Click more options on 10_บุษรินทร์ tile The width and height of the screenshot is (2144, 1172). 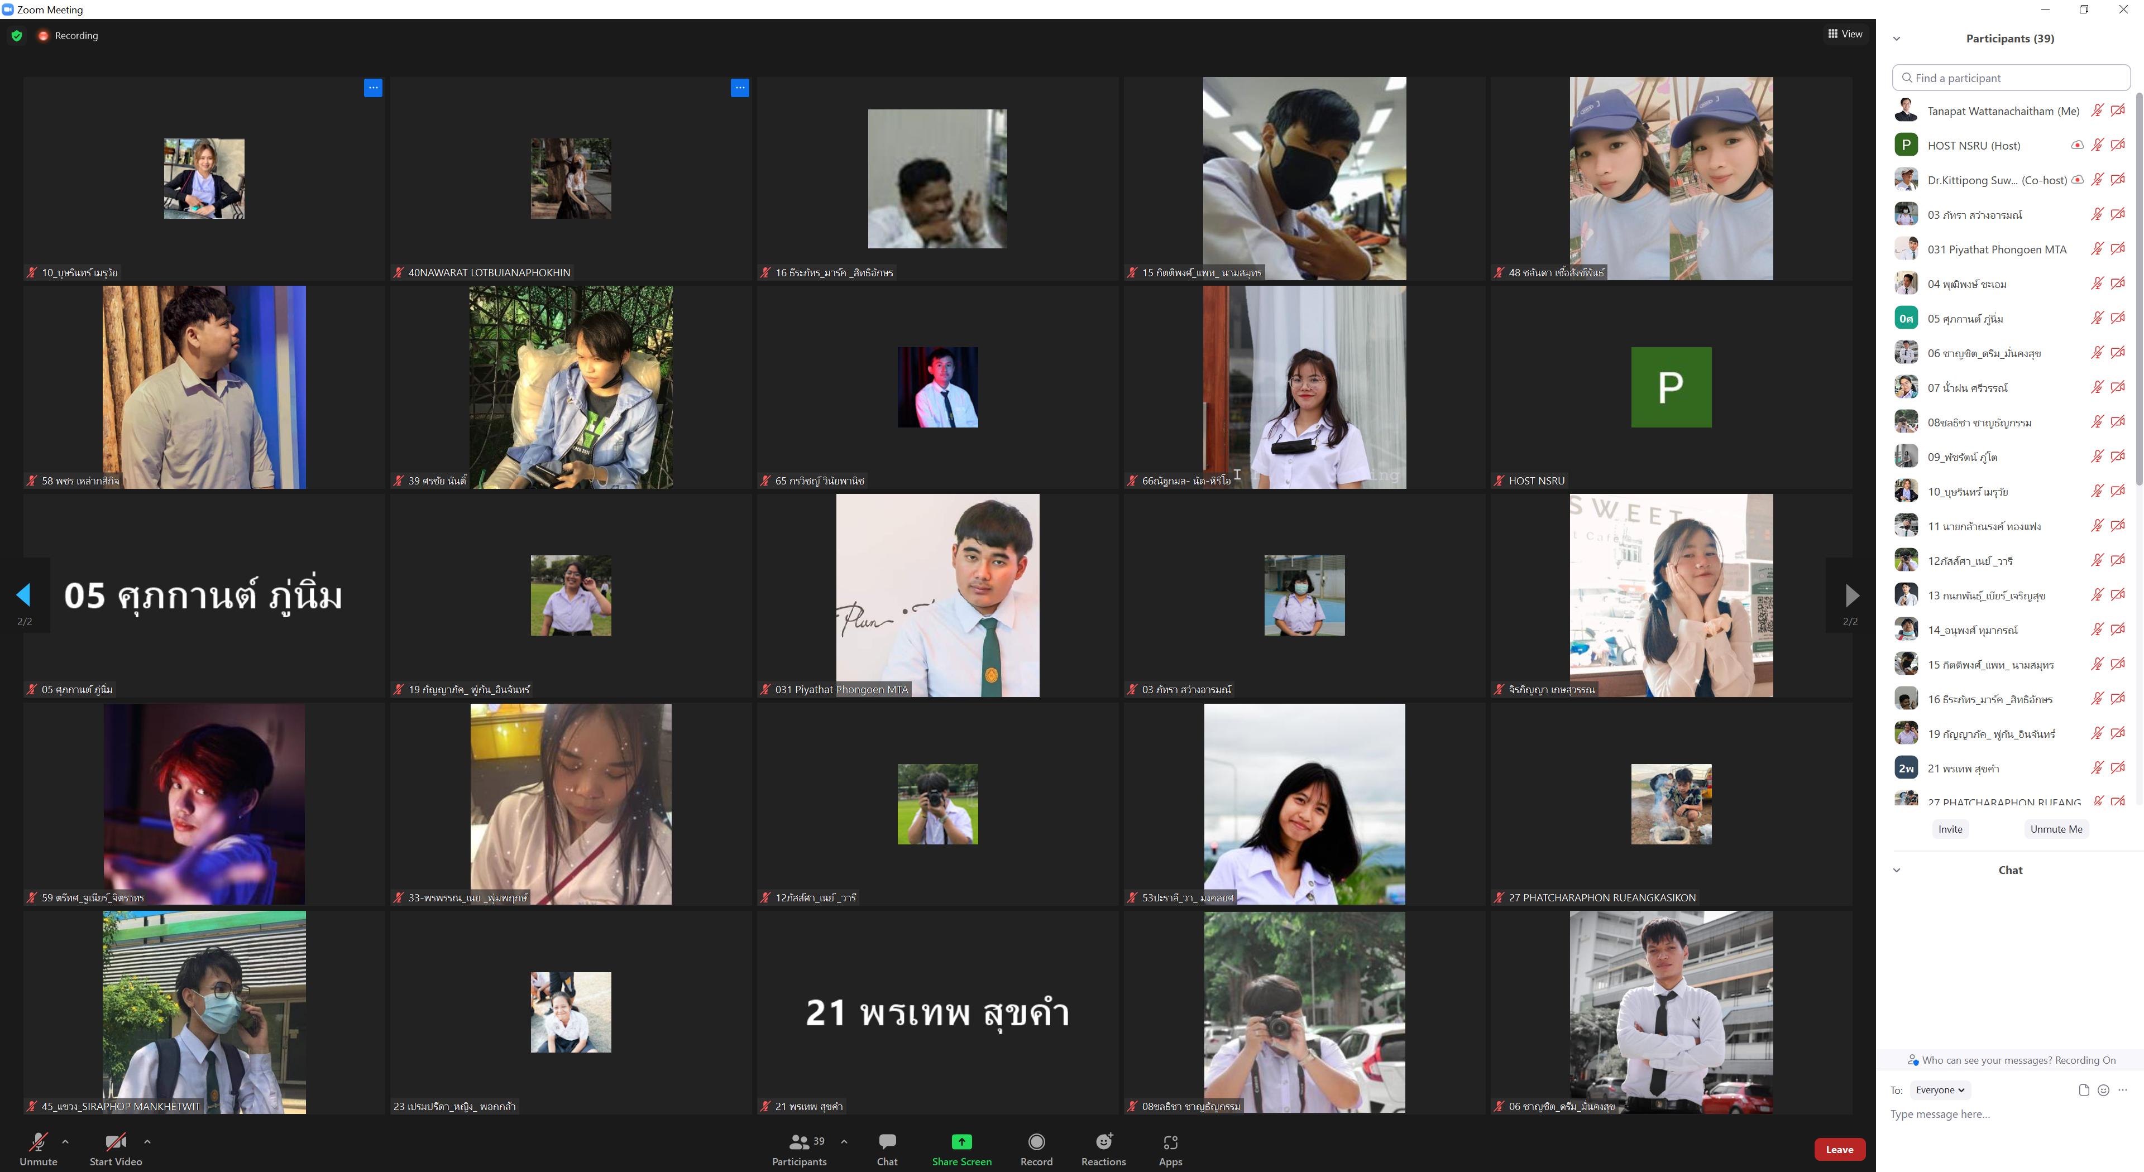(373, 87)
